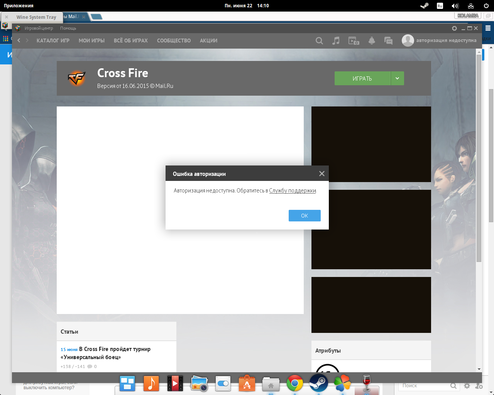Click the KOLAMBA label in browser titlebar
Viewport: 494px width, 395px height.
click(x=468, y=16)
